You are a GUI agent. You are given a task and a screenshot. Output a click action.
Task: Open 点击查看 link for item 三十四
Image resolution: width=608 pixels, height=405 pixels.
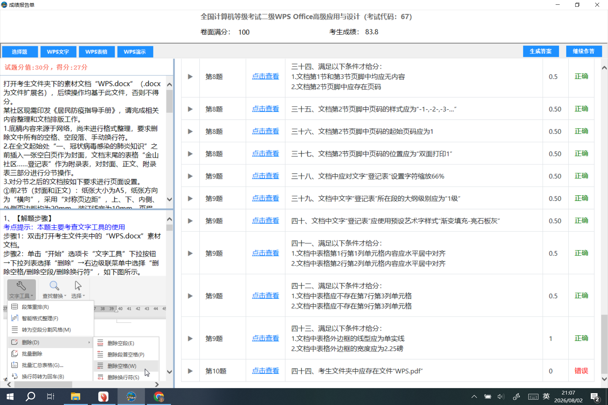[265, 77]
